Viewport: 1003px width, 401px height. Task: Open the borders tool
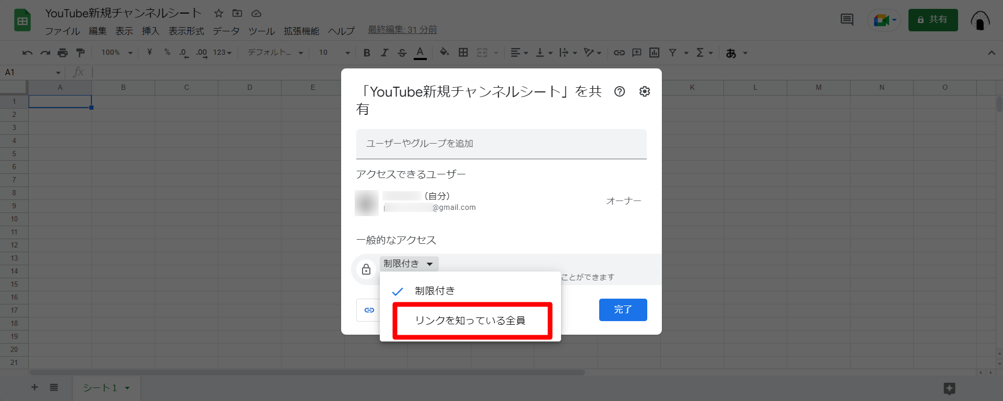point(463,53)
